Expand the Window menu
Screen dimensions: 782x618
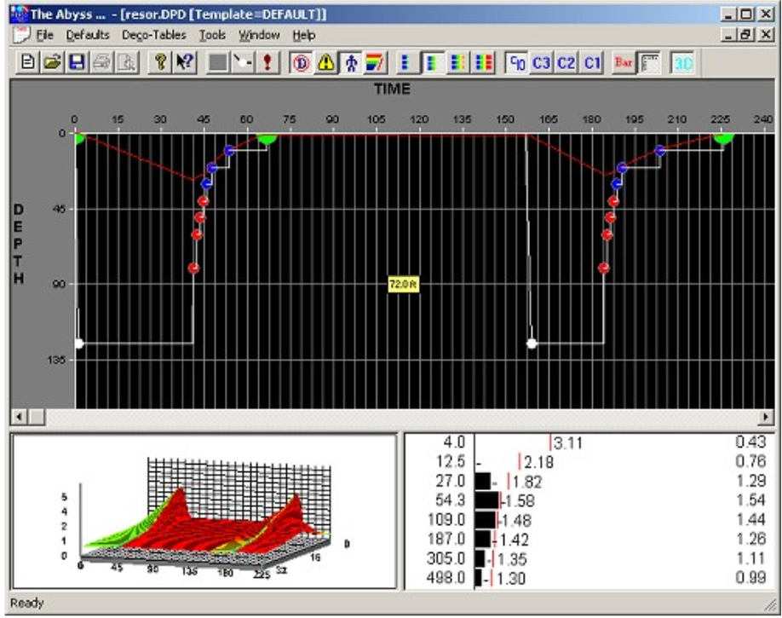coord(259,35)
